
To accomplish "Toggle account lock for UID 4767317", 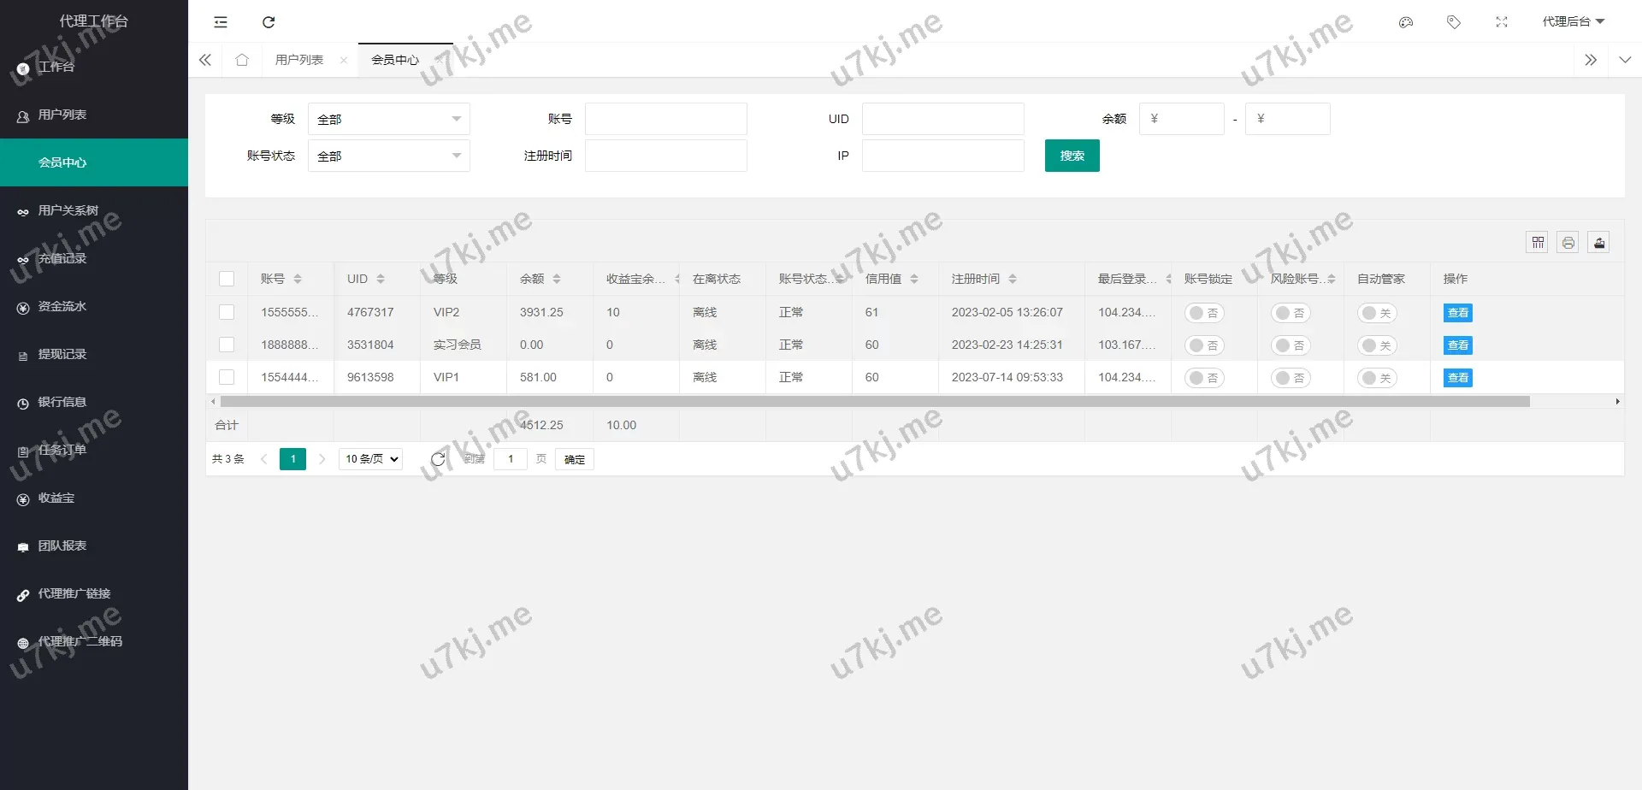I will [1204, 313].
